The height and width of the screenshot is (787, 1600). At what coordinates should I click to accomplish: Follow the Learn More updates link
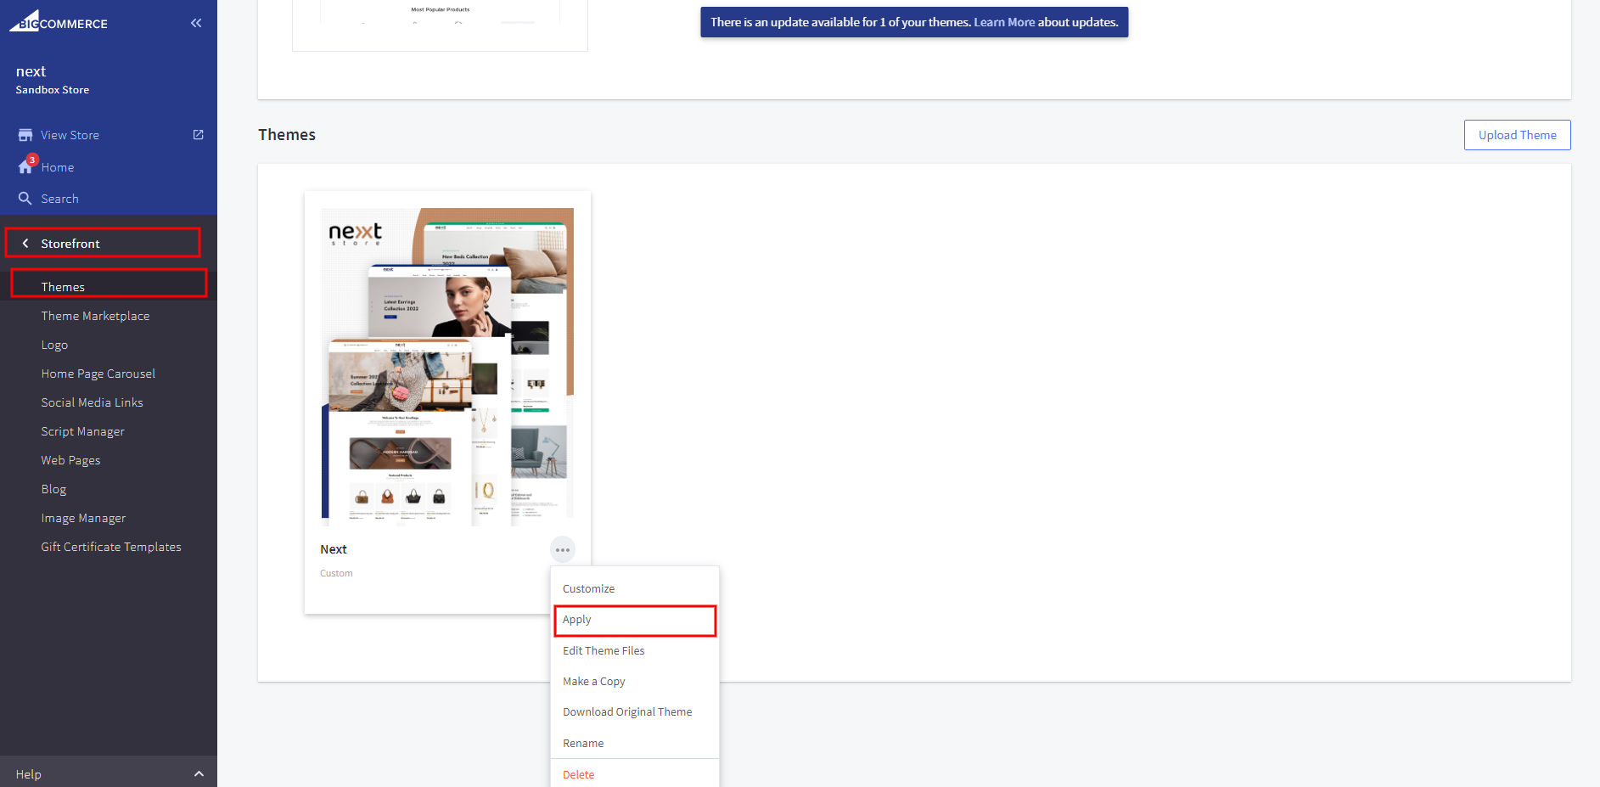[1003, 22]
